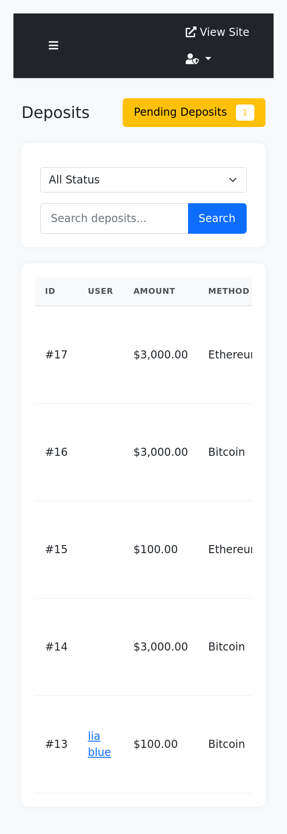This screenshot has width=287, height=834.
Task: Click the ID column header
Action: click(50, 291)
